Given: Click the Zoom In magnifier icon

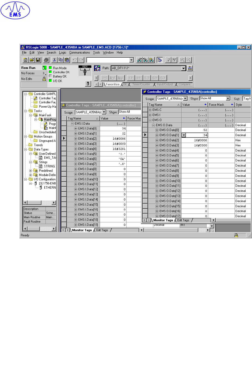Looking at the screenshot, I should pyautogui.click(x=182, y=60).
